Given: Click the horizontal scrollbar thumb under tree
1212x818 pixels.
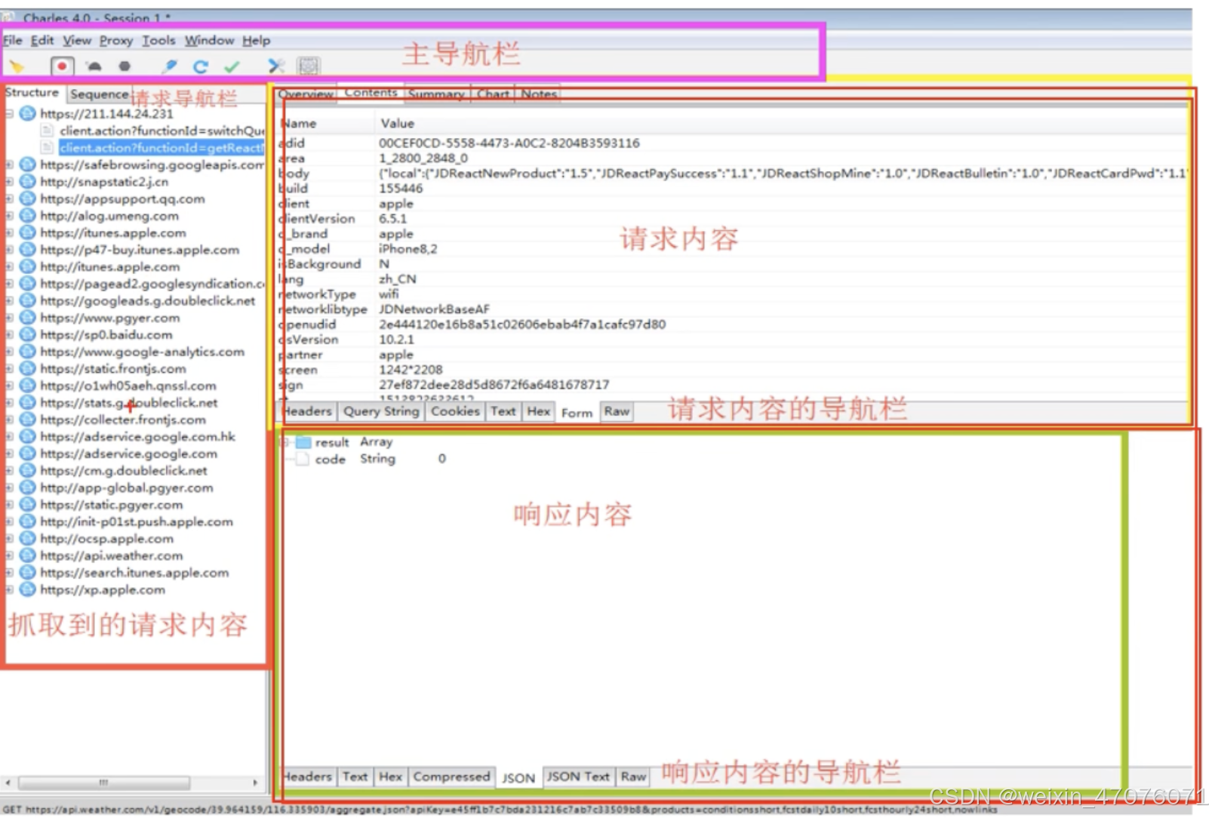Looking at the screenshot, I should pos(104,783).
